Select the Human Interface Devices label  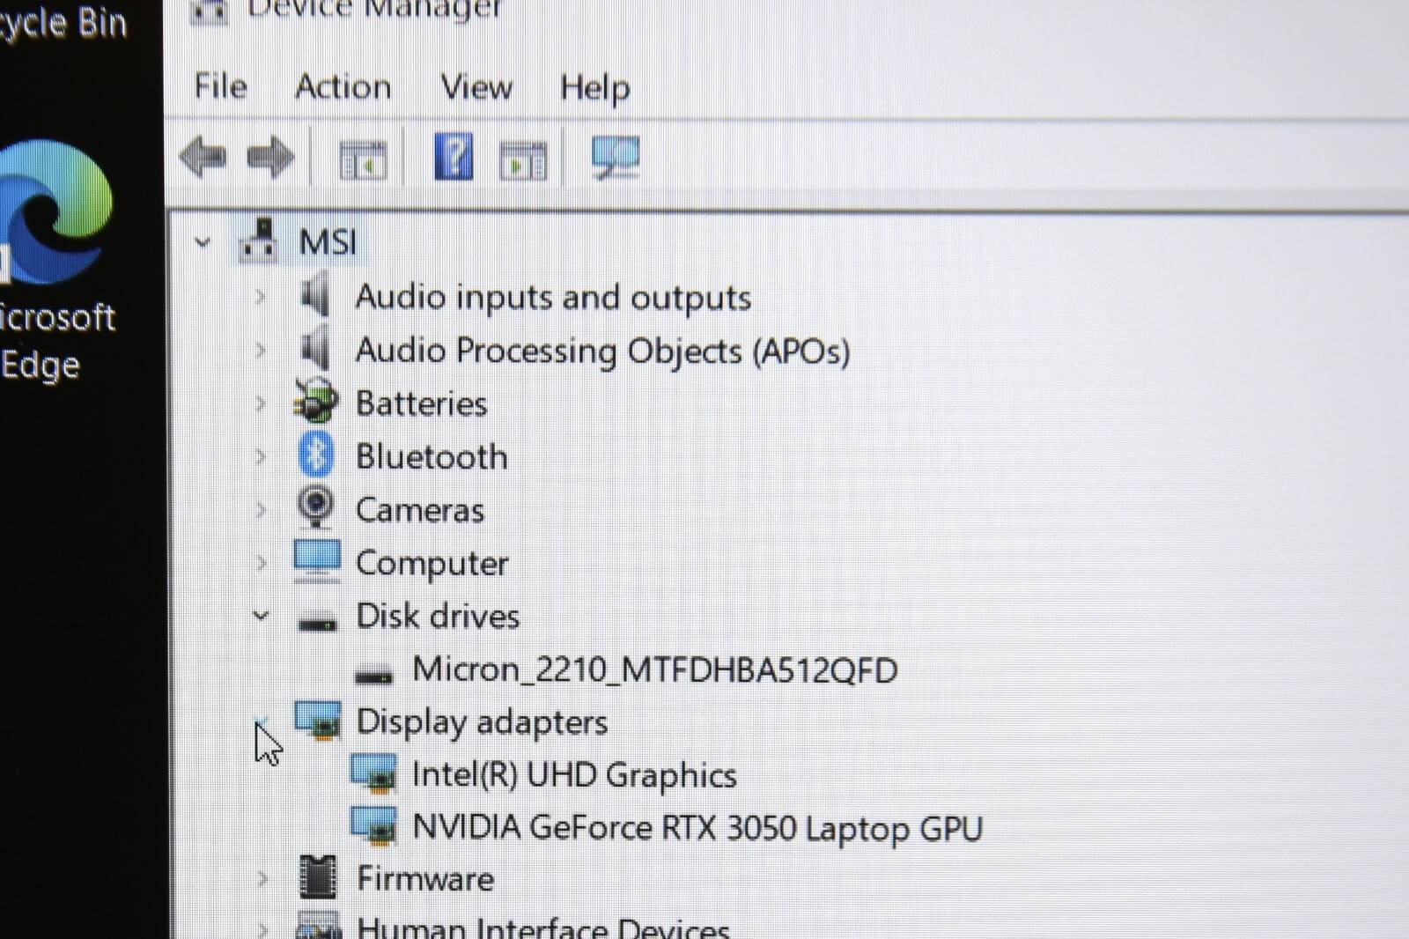pyautogui.click(x=543, y=928)
